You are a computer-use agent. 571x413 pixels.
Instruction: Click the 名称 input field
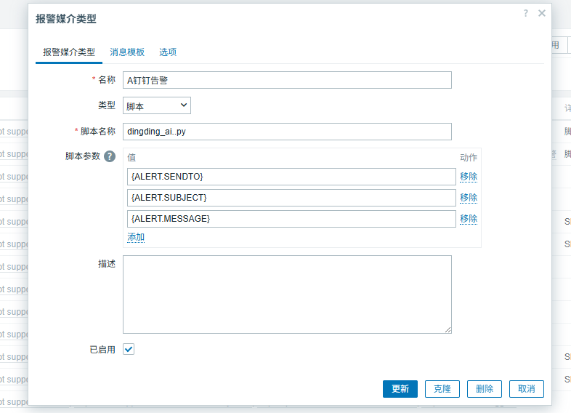[287, 80]
